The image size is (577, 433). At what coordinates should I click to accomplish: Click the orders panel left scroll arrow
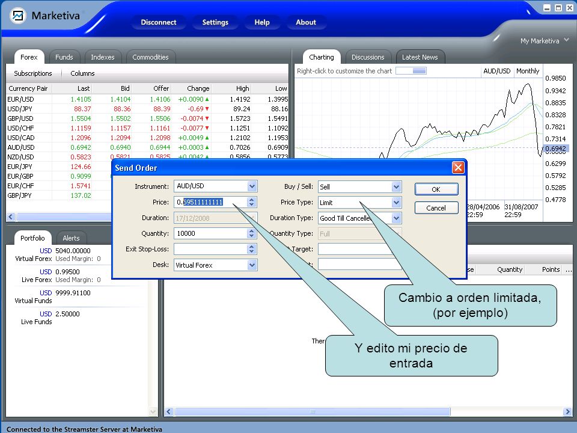(x=169, y=411)
